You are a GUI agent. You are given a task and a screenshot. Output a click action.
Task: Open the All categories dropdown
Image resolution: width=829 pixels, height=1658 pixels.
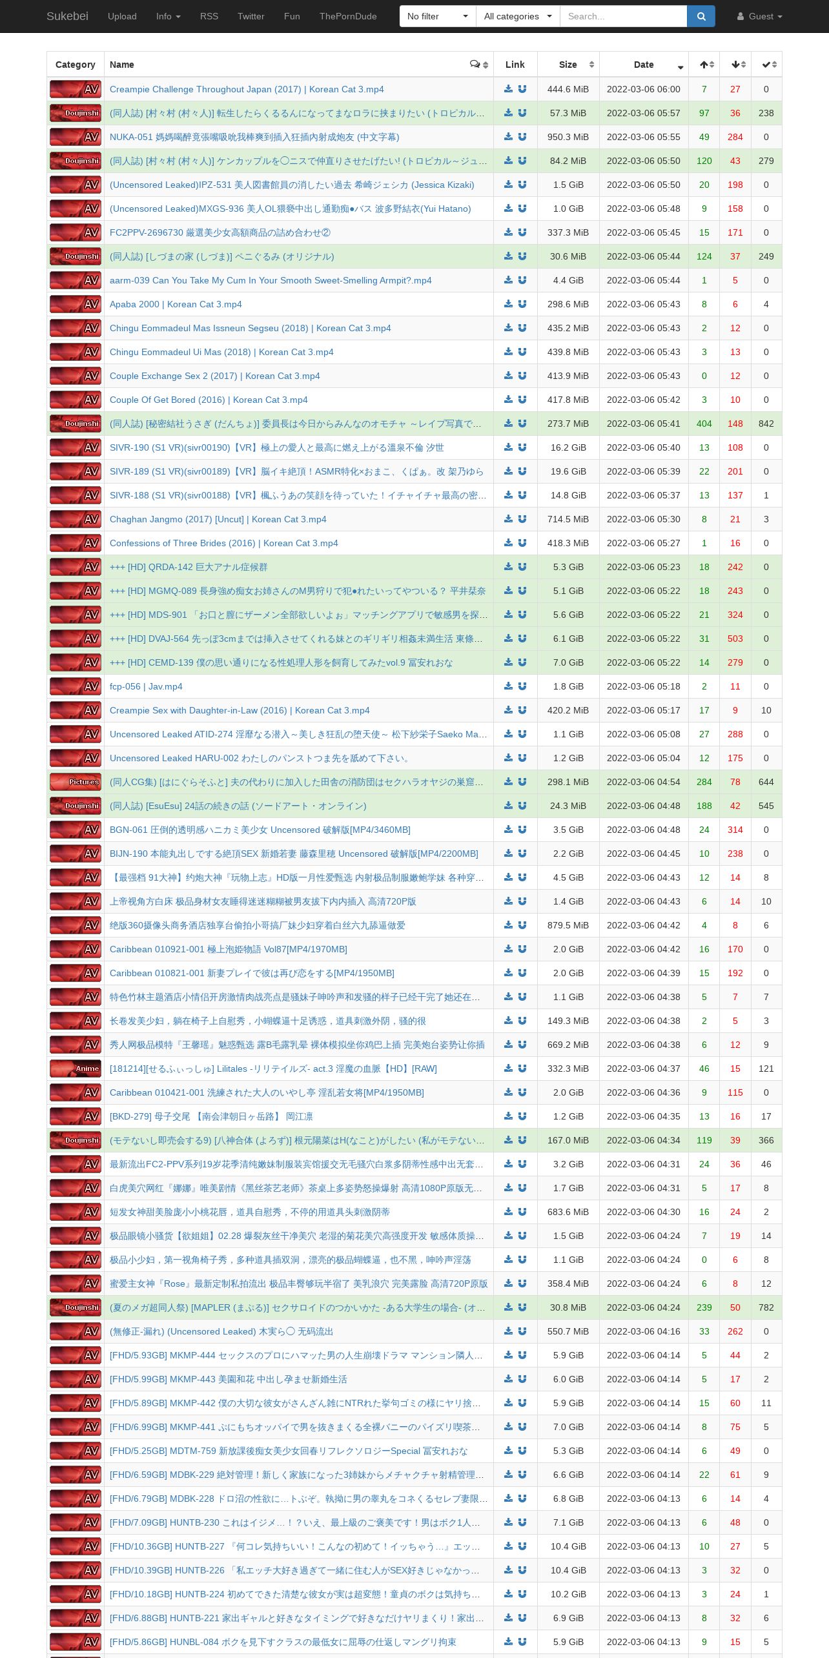[518, 16]
